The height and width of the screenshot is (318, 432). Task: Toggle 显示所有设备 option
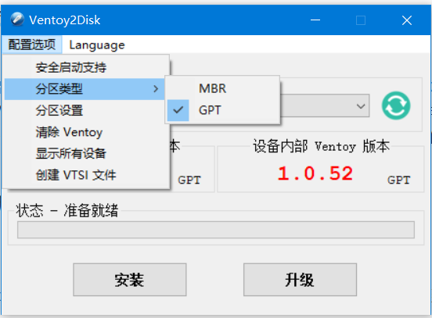point(87,153)
